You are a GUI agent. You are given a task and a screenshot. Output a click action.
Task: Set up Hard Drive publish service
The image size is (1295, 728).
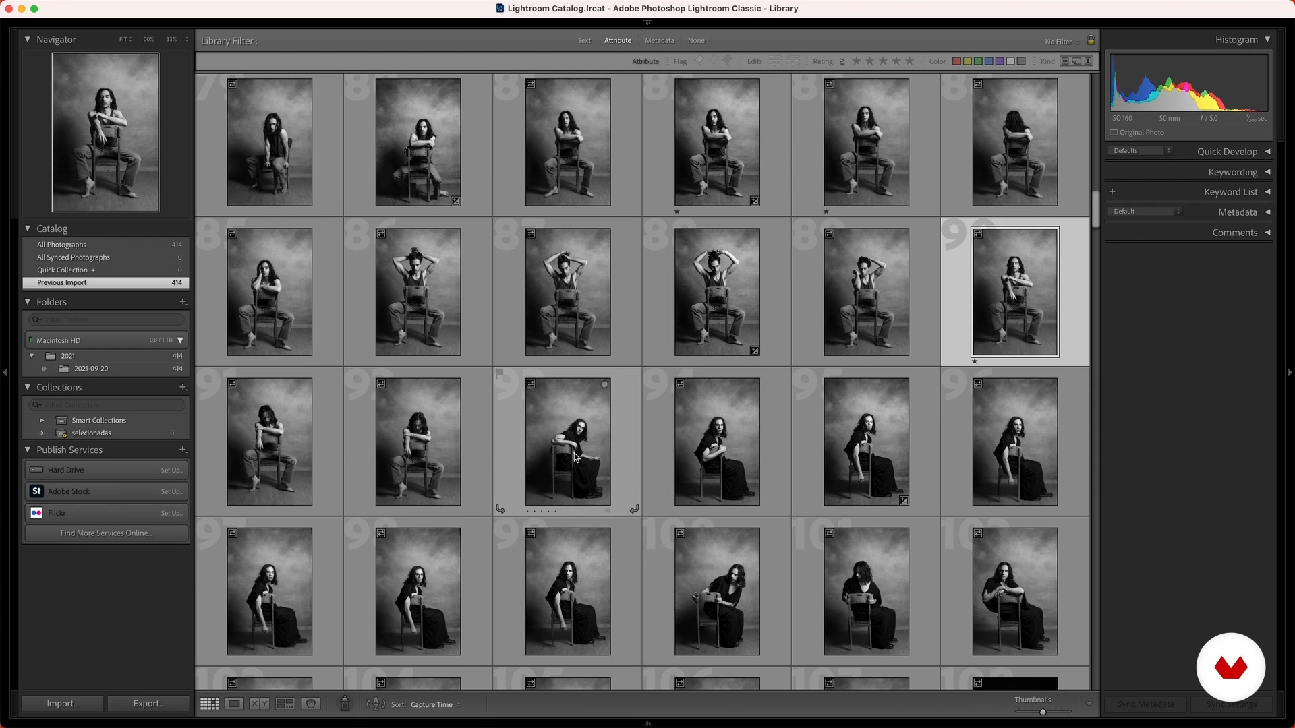coord(172,470)
